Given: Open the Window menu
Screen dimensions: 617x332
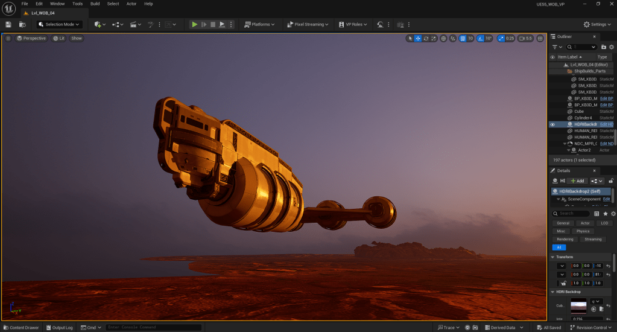Looking at the screenshot, I should point(57,4).
